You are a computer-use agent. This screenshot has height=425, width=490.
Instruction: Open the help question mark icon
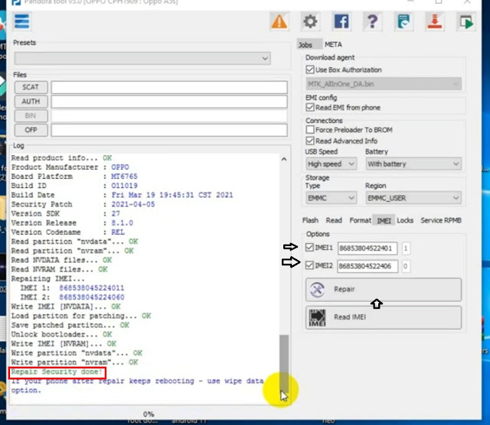click(x=372, y=22)
